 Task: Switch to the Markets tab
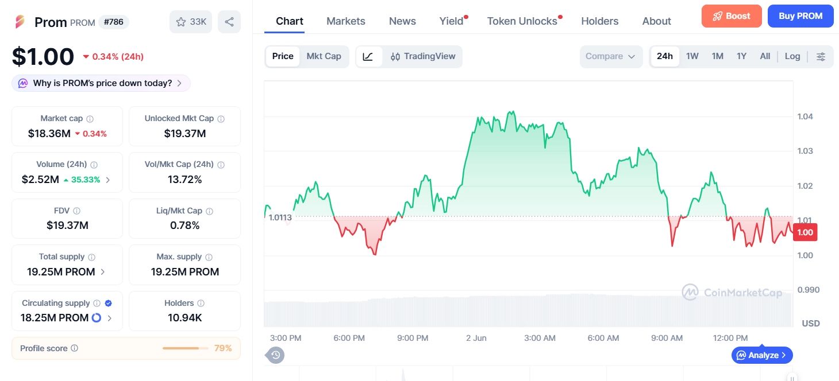[x=345, y=21]
